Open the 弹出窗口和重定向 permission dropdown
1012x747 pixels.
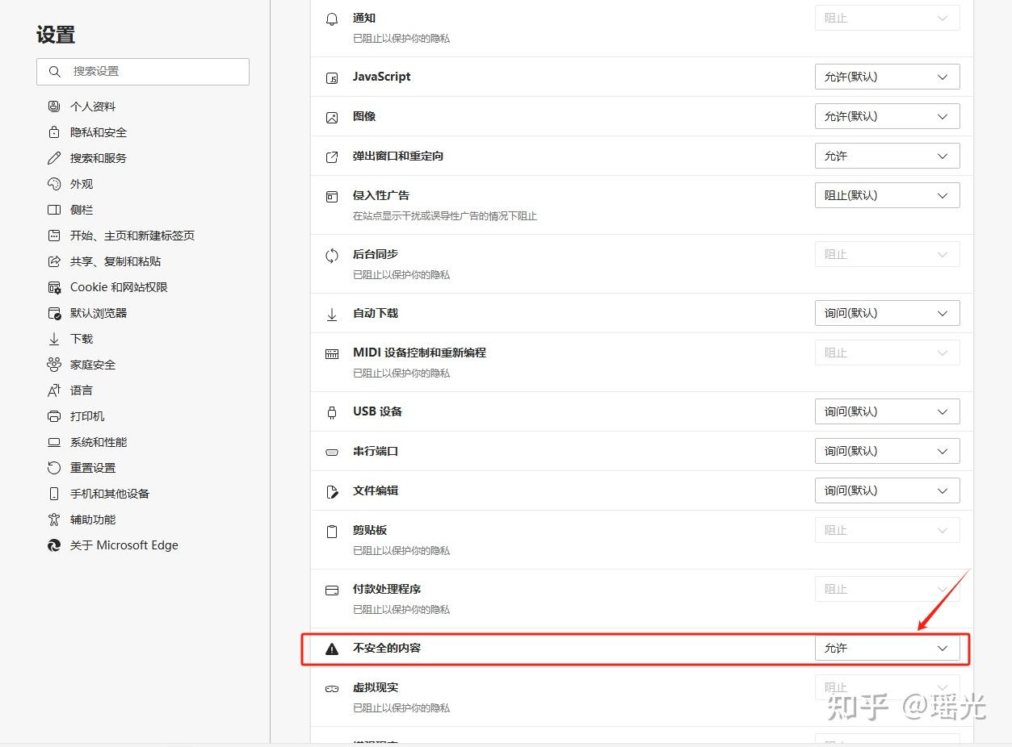(x=887, y=156)
